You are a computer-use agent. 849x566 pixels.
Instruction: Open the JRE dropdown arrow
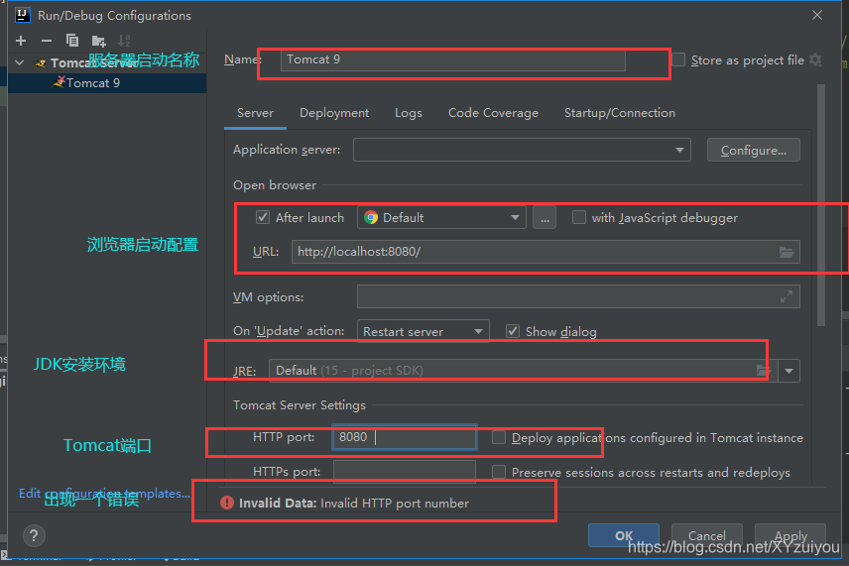tap(788, 371)
